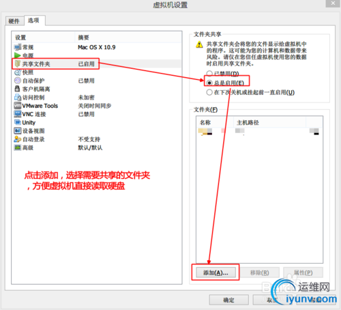Select the Unity row label
This screenshot has height=310, width=341.
tap(29, 122)
